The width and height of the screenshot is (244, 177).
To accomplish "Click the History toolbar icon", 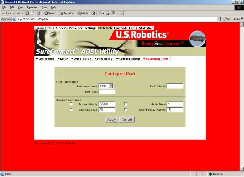I will point(93,14).
